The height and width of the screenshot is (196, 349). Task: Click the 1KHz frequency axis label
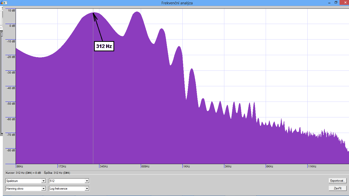point(186,166)
